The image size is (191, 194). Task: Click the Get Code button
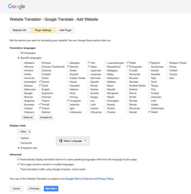(x=51, y=188)
